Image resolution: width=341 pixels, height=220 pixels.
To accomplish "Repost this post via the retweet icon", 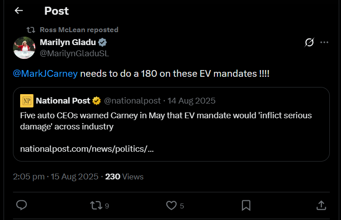I will 96,205.
